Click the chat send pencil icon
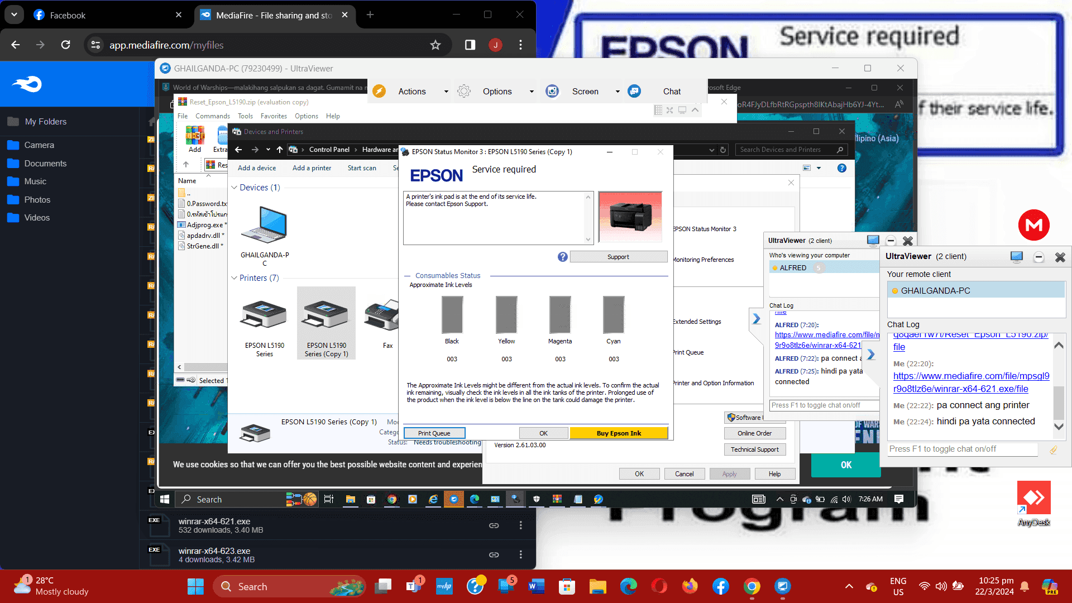Viewport: 1072px width, 603px height. 1053,449
